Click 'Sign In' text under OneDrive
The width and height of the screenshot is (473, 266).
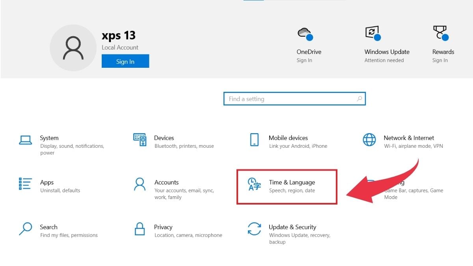pyautogui.click(x=304, y=60)
